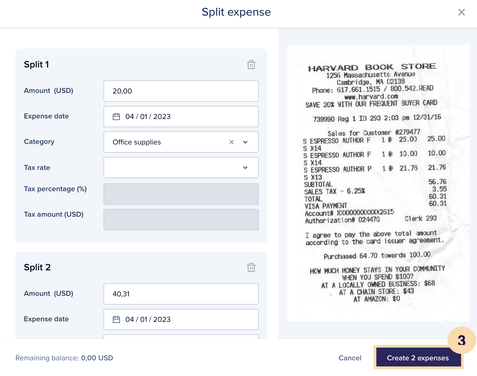Screen dimensions: 477x376
Task: Click the date text 04 / 01 / 2023 in Split 1
Action: [x=148, y=117]
